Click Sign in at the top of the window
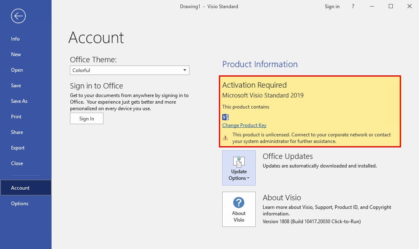 (x=332, y=7)
